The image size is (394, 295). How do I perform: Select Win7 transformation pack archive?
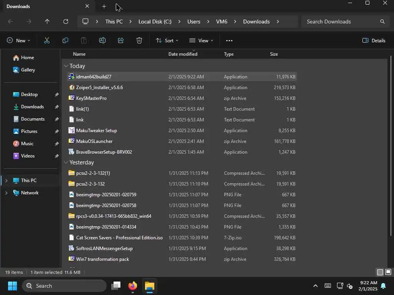pos(182,259)
